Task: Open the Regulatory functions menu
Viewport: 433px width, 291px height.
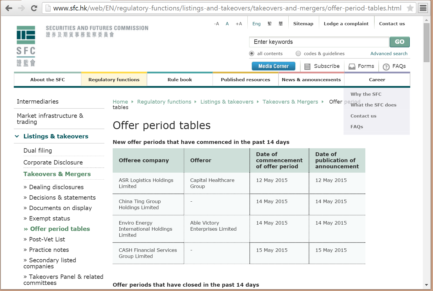Action: point(114,79)
